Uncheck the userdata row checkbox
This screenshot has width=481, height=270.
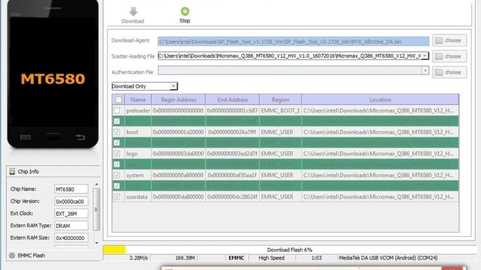click(x=117, y=196)
